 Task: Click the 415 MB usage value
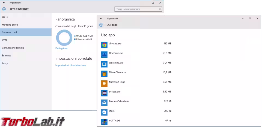click(x=167, y=44)
